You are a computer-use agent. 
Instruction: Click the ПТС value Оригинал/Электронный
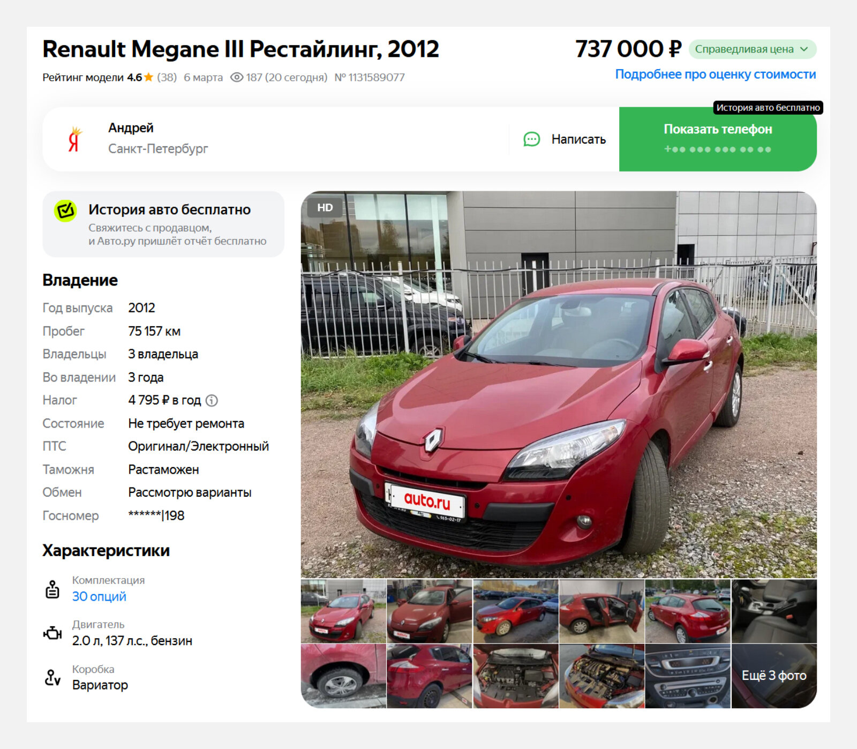(198, 446)
